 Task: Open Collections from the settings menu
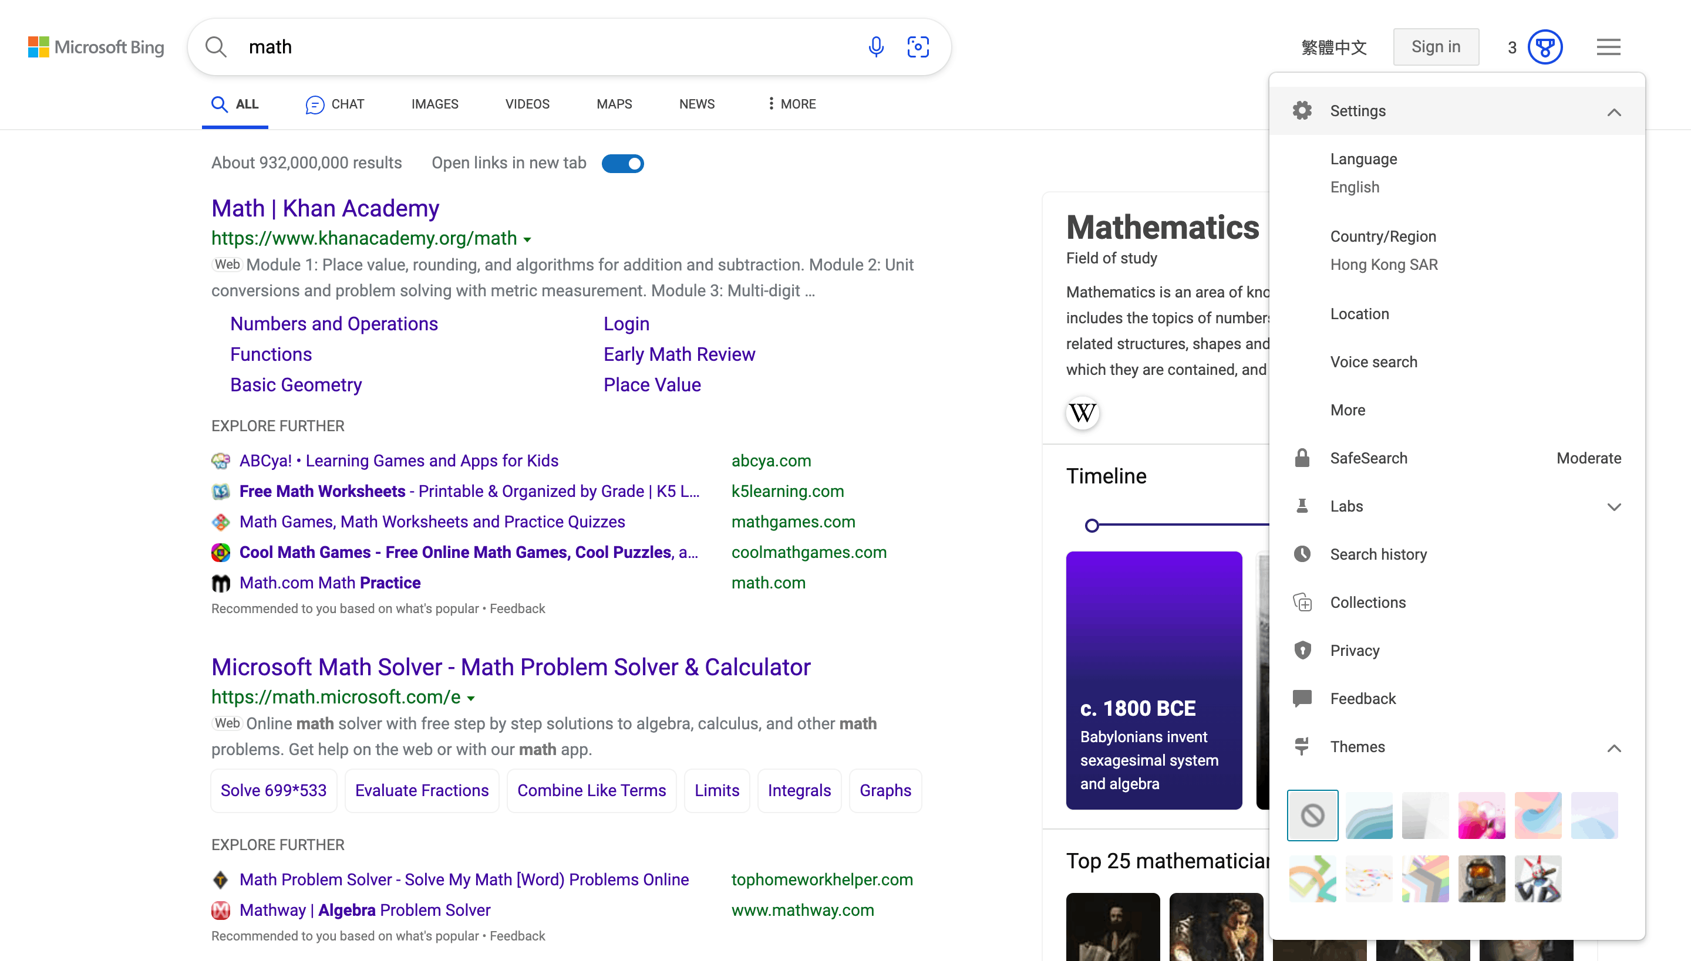(x=1367, y=602)
